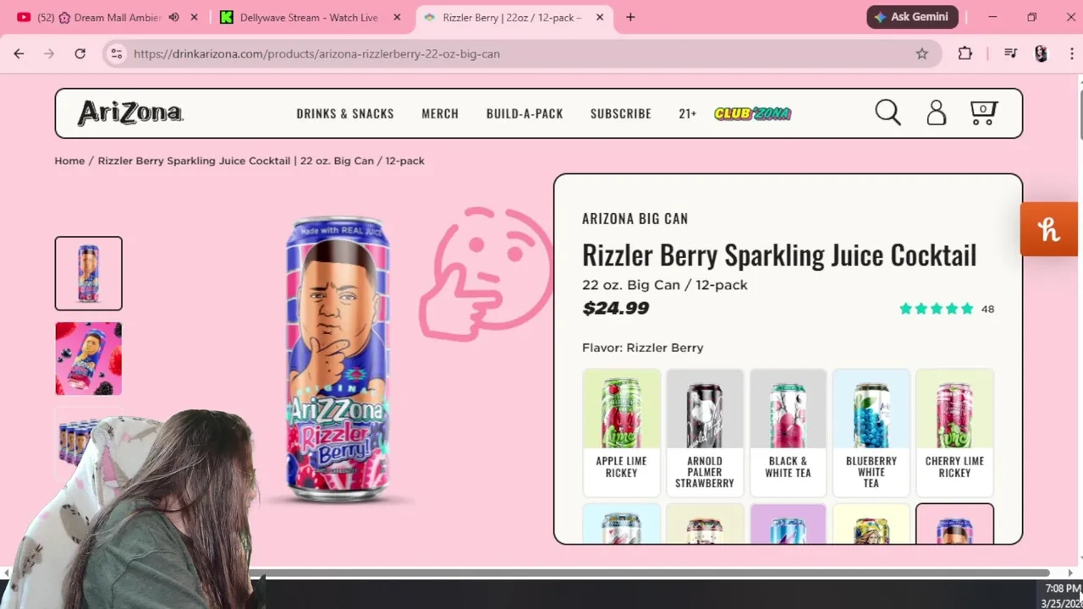Open the account profile icon
Screen dimensions: 1083x609
pos(936,112)
